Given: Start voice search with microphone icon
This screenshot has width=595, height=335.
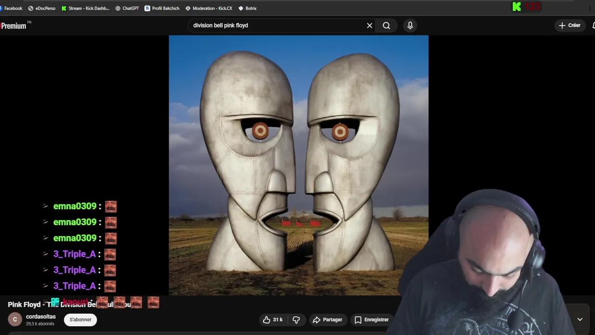Looking at the screenshot, I should tap(410, 26).
